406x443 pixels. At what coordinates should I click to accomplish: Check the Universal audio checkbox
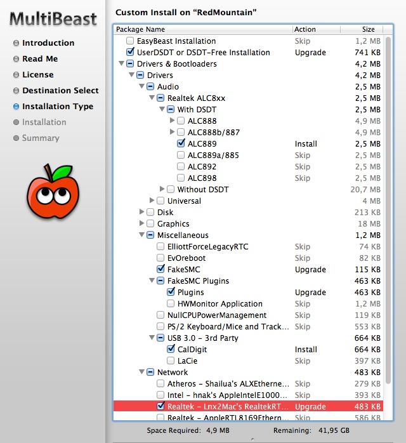pyautogui.click(x=160, y=201)
